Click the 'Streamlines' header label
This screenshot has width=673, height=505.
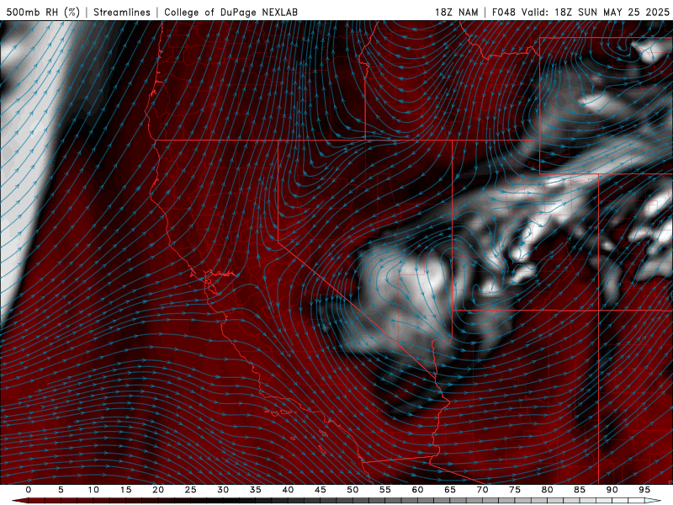(122, 12)
